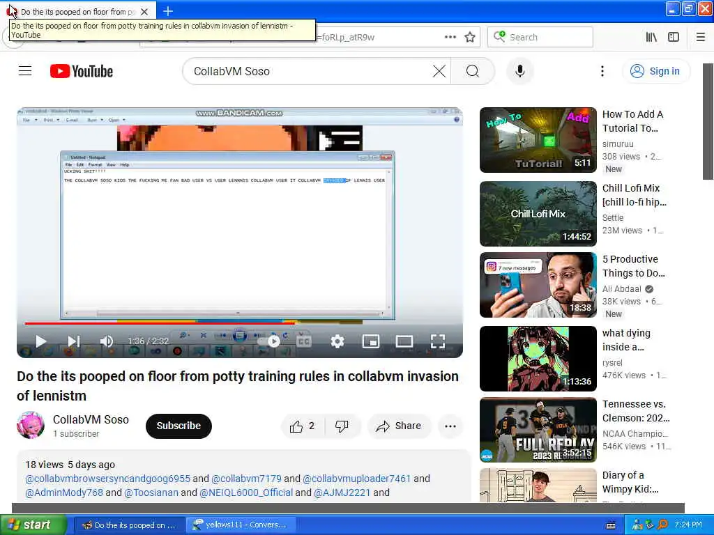Open @collabvmbrowsersyncandgoog6955 mention link
The width and height of the screenshot is (714, 535).
(x=107, y=479)
